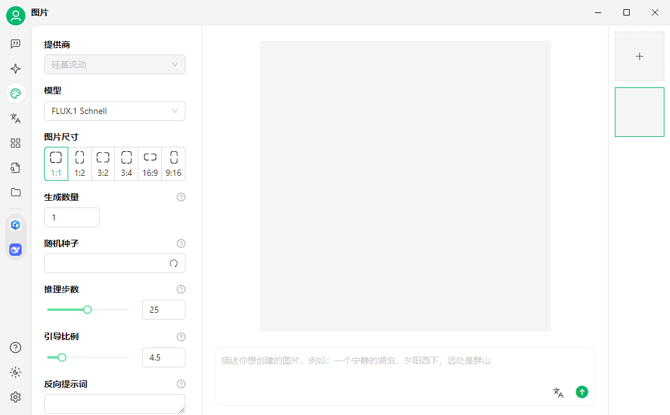Select the 1:2 image size
The image size is (670, 415).
79,164
